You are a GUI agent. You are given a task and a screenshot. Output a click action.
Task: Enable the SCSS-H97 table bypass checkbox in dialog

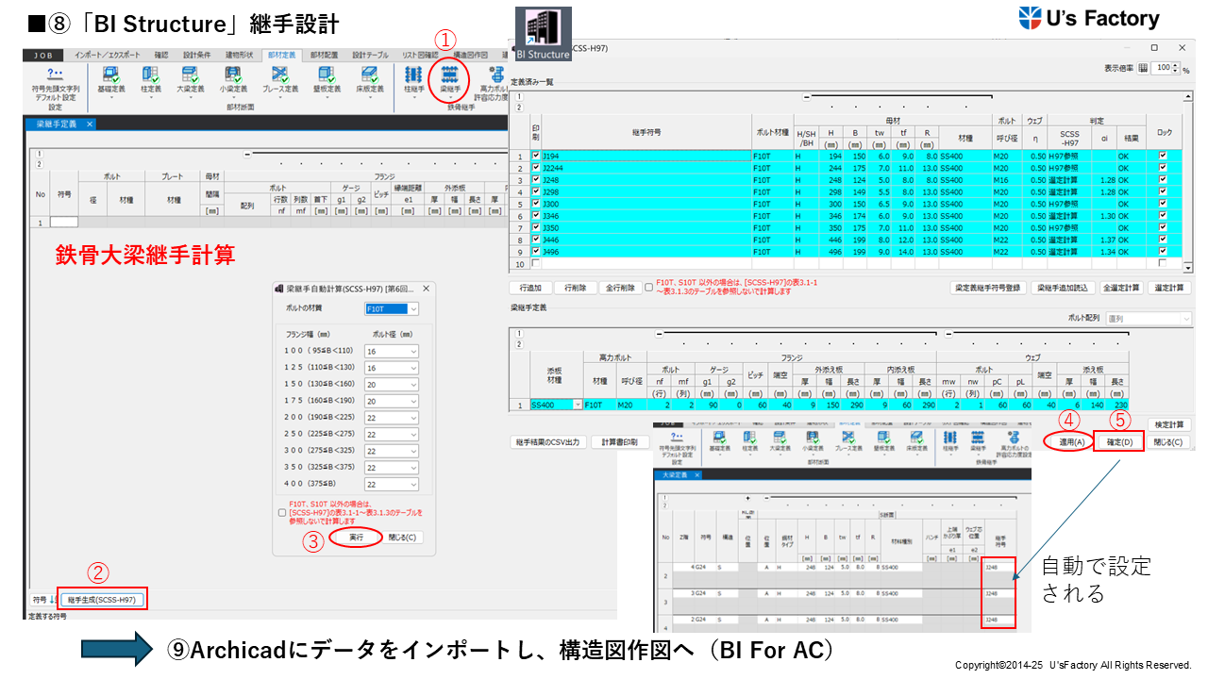tap(282, 513)
